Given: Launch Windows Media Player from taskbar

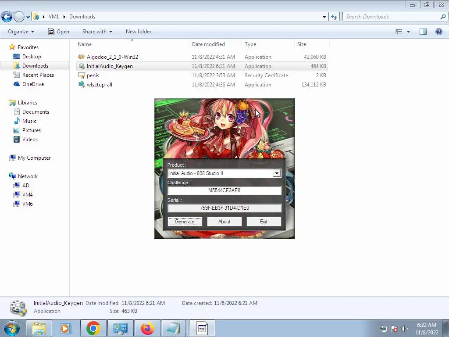Looking at the screenshot, I should pos(66,328).
